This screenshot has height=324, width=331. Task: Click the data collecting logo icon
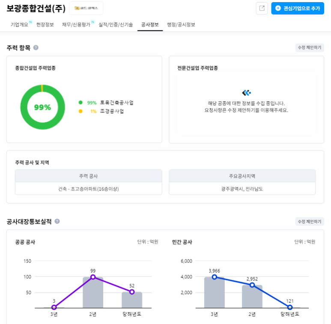pyautogui.click(x=246, y=93)
